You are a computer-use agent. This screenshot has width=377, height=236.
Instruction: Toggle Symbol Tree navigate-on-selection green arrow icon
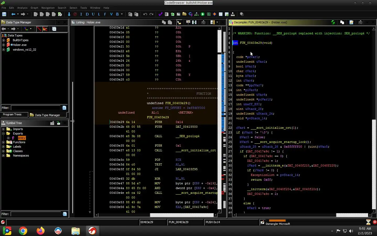[x=58, y=123]
